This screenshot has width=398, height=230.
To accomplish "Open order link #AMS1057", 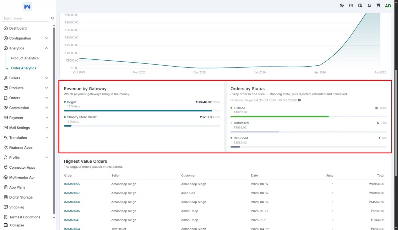I will pos(72,193).
